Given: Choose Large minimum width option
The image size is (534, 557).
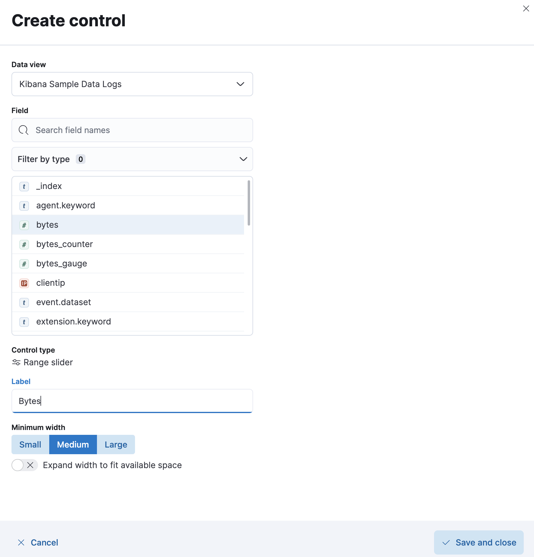Looking at the screenshot, I should [x=116, y=445].
